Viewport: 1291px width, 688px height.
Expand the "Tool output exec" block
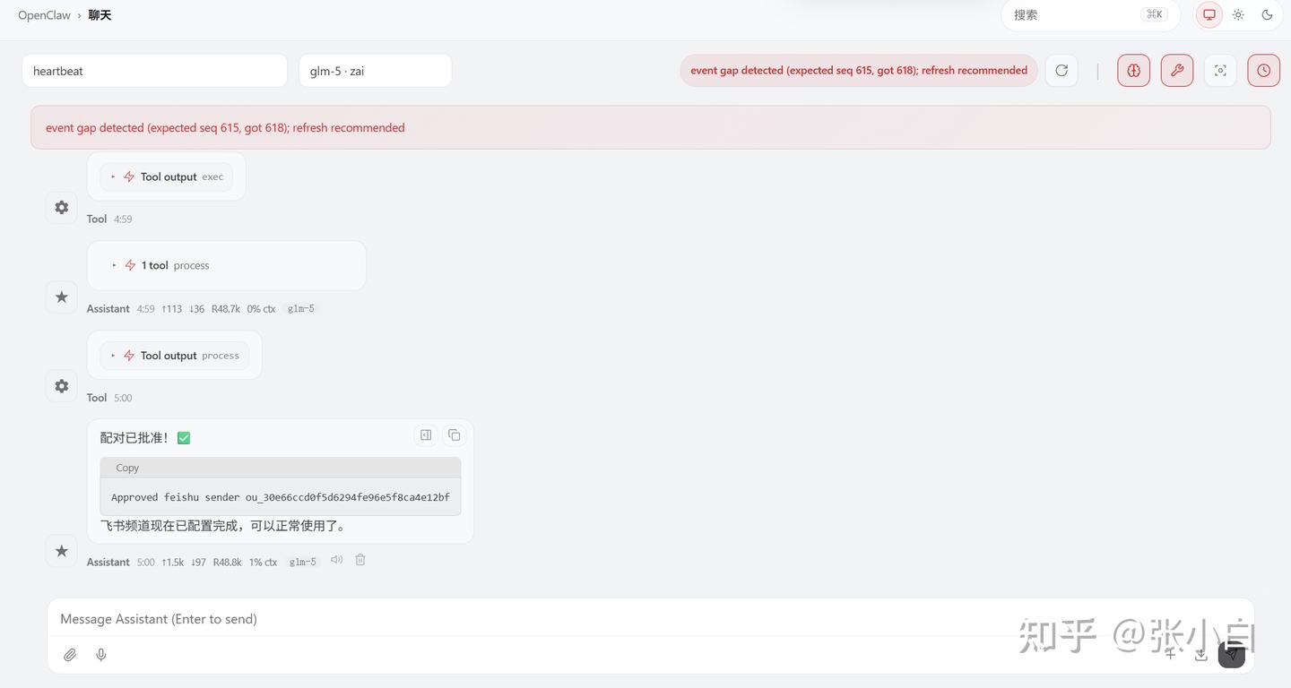[x=167, y=177]
